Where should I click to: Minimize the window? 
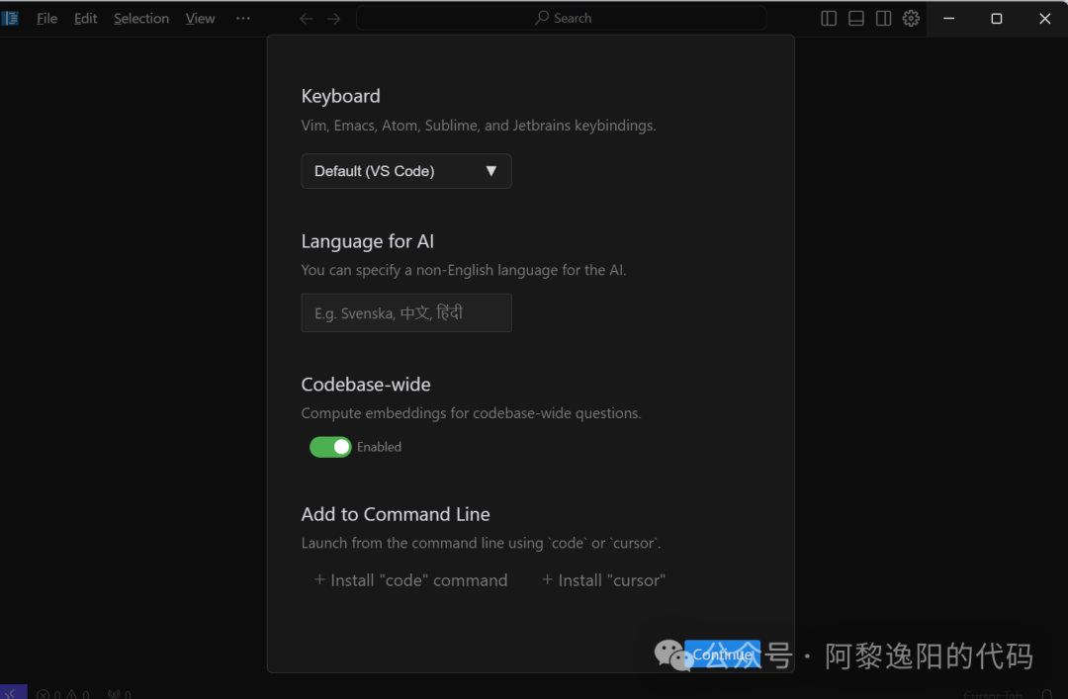point(948,19)
